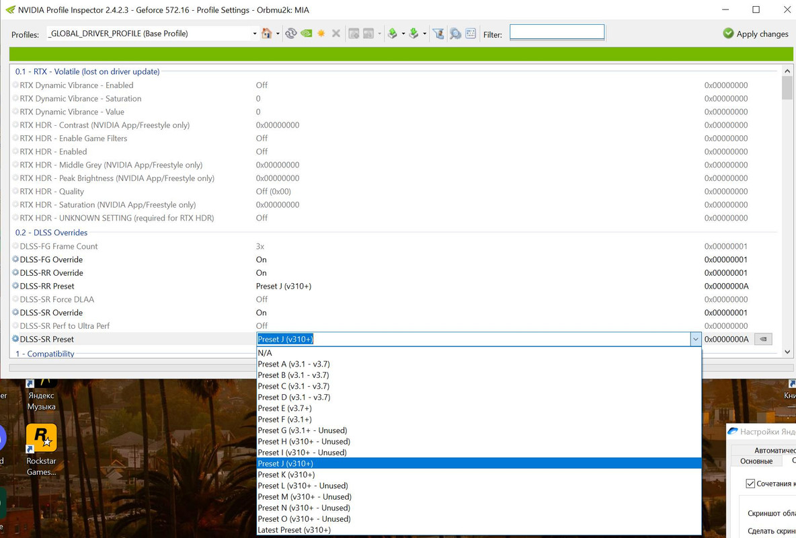The image size is (796, 538).
Task: Click into the Filter text field
Action: (557, 32)
